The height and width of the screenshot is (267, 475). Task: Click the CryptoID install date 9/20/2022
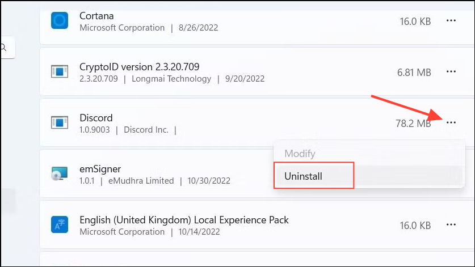point(245,79)
